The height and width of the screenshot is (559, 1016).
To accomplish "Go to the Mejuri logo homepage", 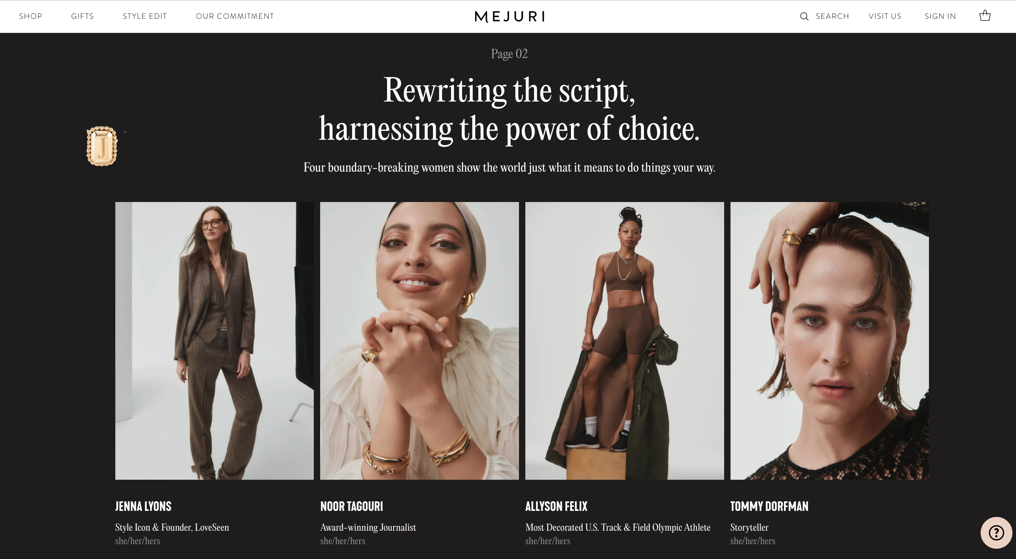I will click(x=509, y=17).
